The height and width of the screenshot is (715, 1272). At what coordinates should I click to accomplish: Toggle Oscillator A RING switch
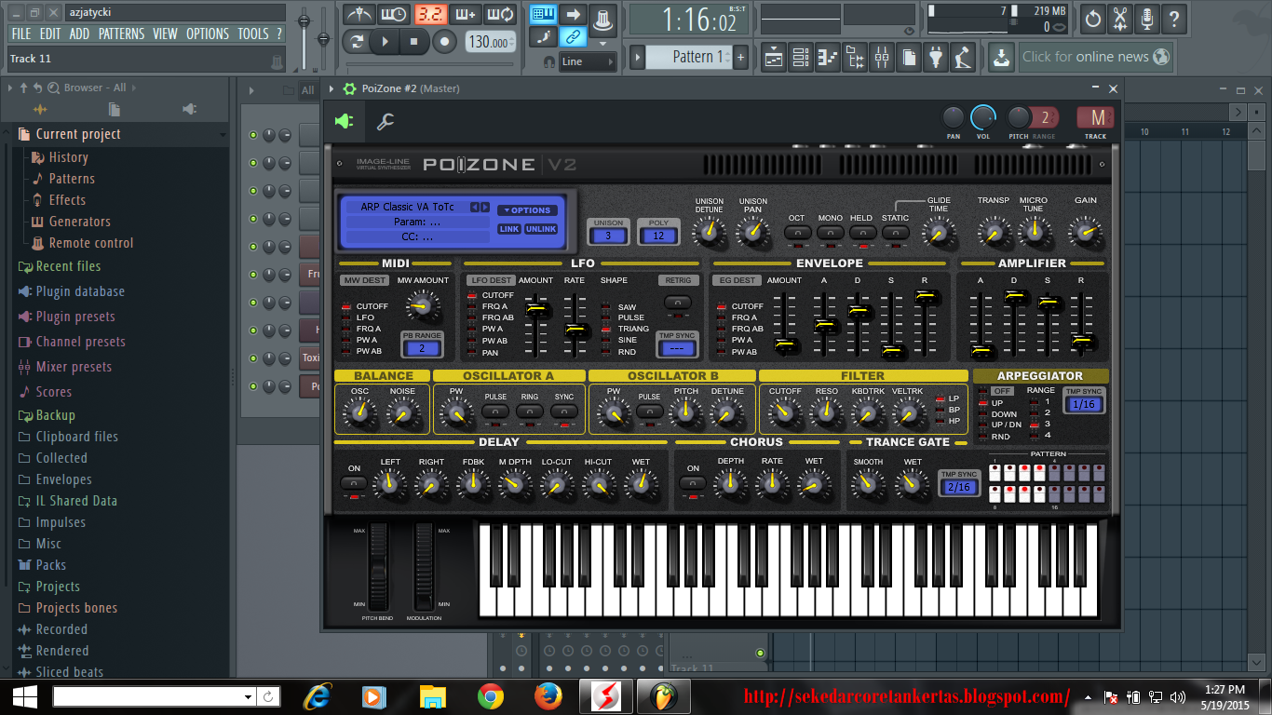(x=530, y=411)
